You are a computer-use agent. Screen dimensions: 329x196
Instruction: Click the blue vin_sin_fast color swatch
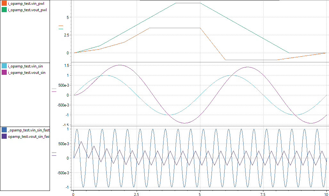click(x=4, y=130)
